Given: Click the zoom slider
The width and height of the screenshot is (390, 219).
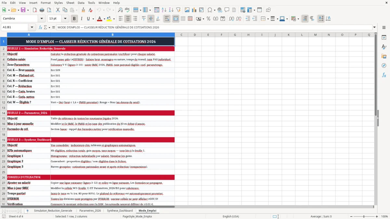Looking at the screenshot, I should click(364, 216).
